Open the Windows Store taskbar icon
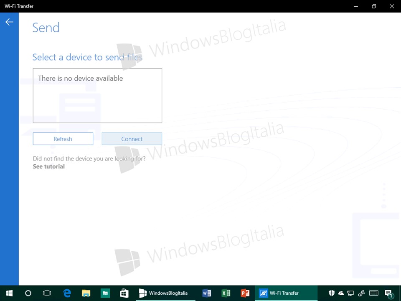 tap(124, 293)
